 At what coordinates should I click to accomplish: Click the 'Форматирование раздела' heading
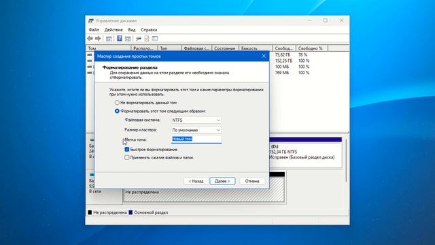130,67
